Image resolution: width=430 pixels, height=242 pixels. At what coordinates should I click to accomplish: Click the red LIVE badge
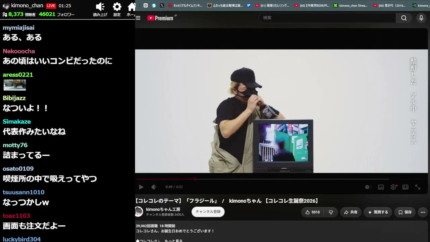tap(51, 6)
